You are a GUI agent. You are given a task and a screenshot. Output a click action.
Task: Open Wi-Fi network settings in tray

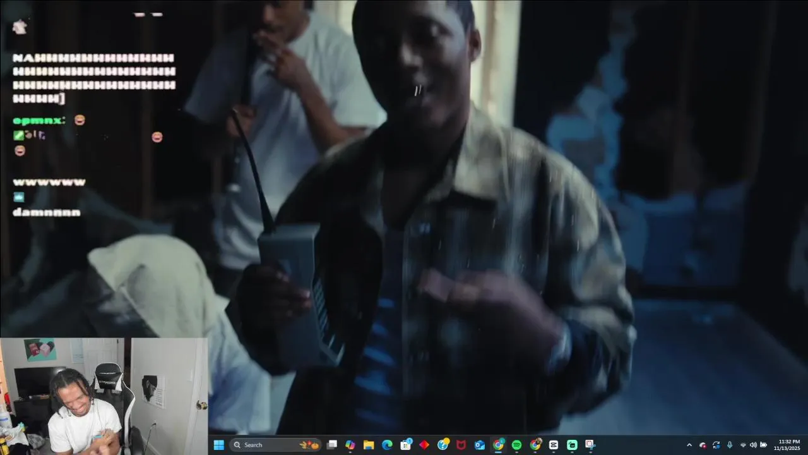pos(743,445)
